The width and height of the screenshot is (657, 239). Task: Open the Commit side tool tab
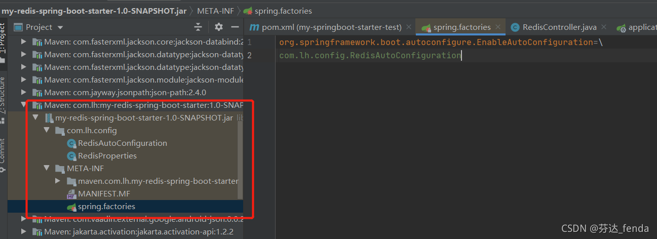click(x=3, y=154)
